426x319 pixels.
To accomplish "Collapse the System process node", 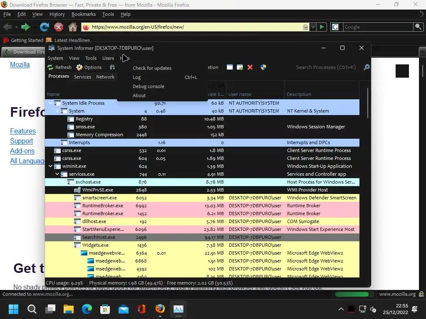I will [57, 111].
